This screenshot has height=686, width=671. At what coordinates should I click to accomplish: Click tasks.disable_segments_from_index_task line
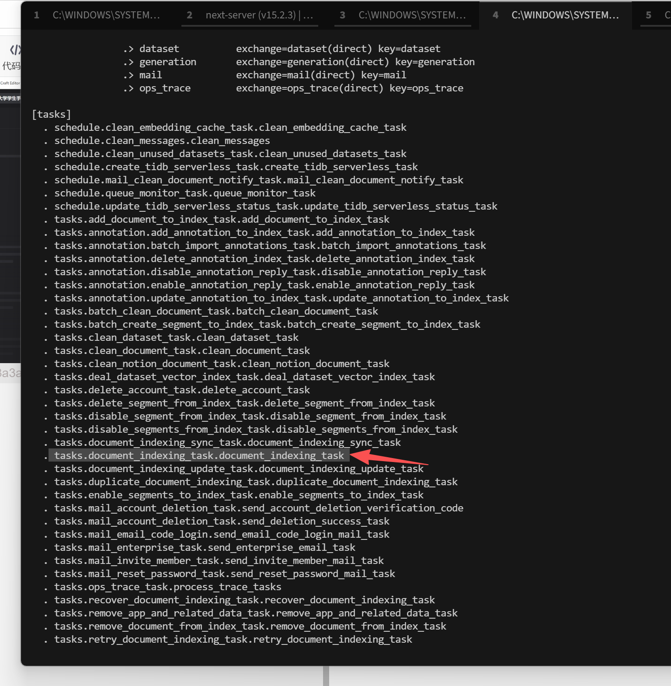click(x=256, y=429)
